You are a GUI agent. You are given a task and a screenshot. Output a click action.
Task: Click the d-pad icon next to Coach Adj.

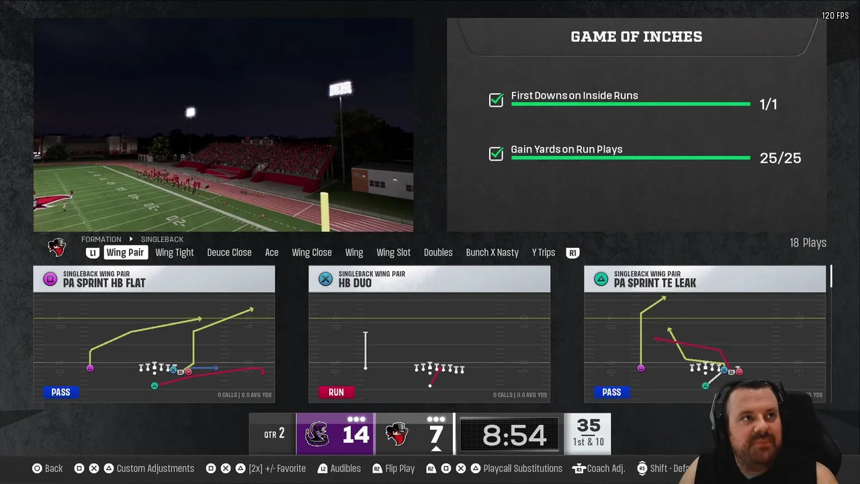point(578,469)
